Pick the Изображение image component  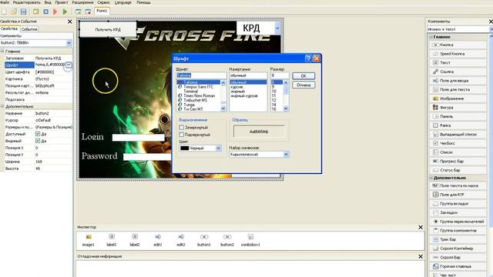(x=458, y=98)
